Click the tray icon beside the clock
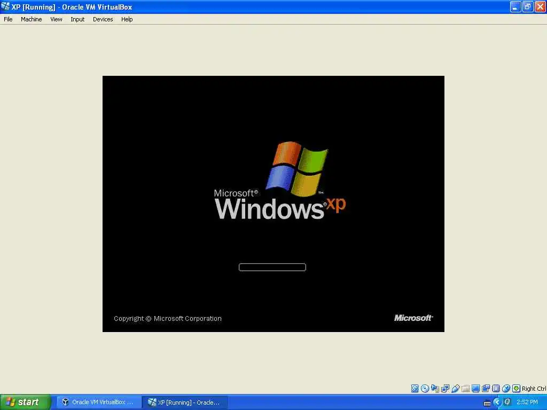This screenshot has height=410, width=547. point(507,403)
